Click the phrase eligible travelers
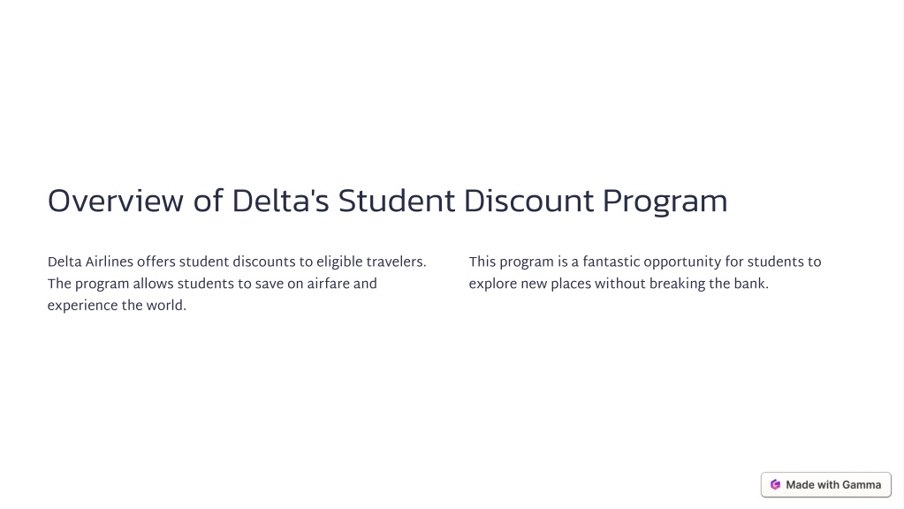This screenshot has height=509, width=904. [x=371, y=262]
